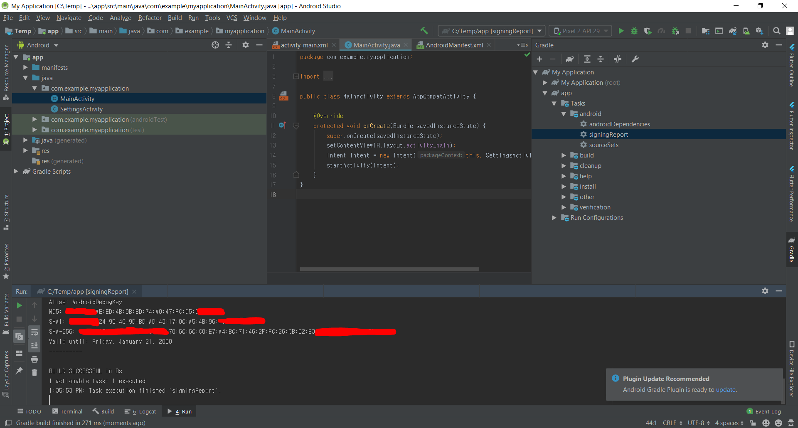798x428 pixels.
Task: Run the signingReport configuration from the toolbar
Action: [621, 31]
